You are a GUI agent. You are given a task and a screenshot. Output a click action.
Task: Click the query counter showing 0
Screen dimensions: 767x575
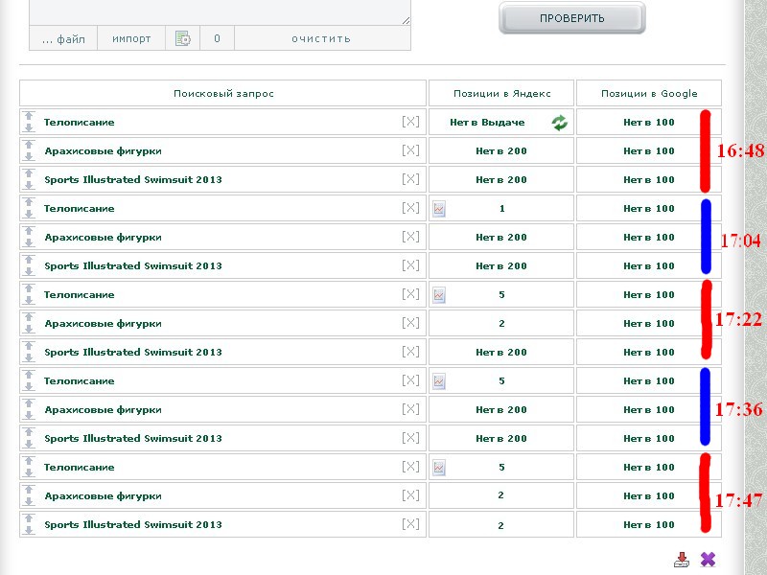click(218, 38)
